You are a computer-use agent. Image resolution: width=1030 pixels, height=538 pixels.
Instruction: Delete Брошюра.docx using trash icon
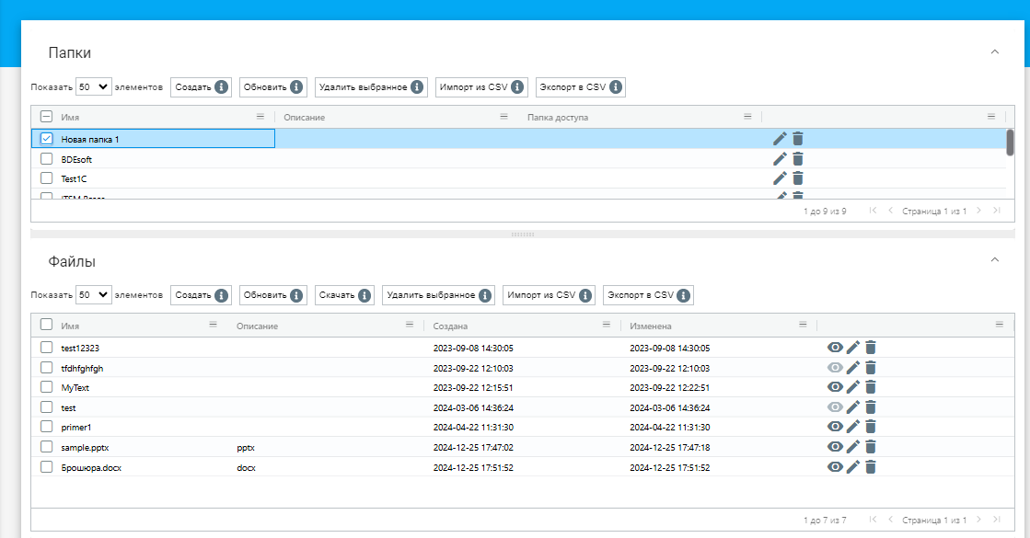pyautogui.click(x=871, y=467)
